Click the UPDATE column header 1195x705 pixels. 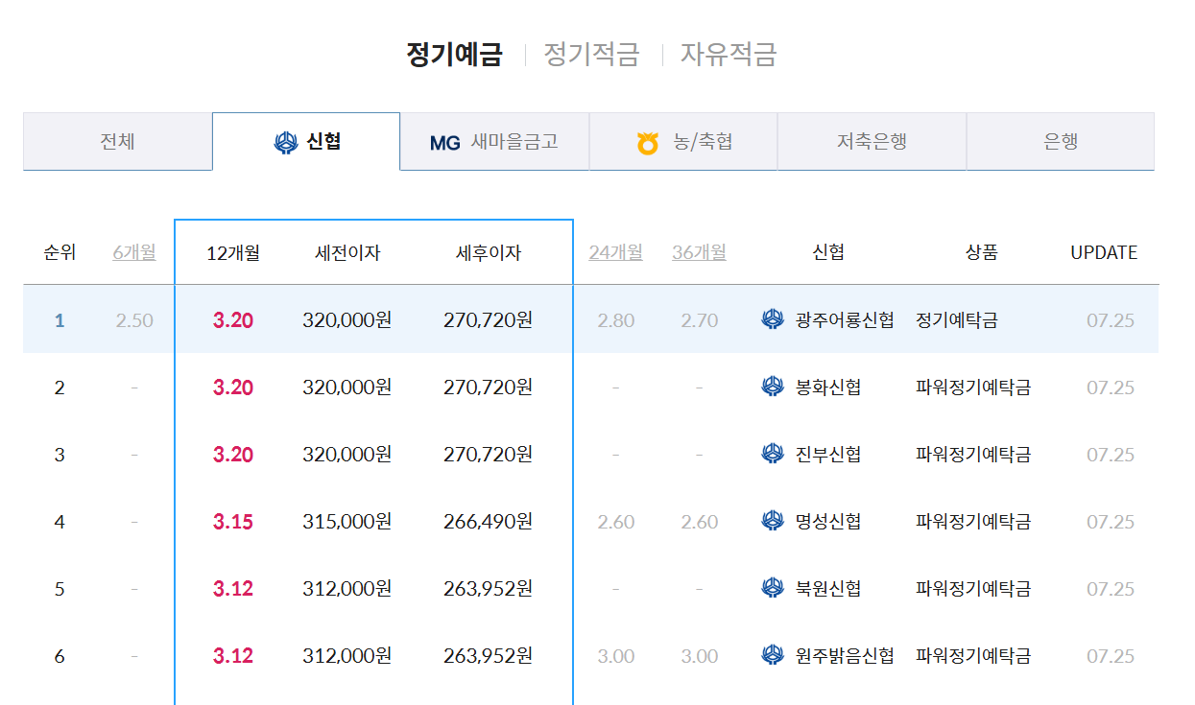(x=1104, y=253)
